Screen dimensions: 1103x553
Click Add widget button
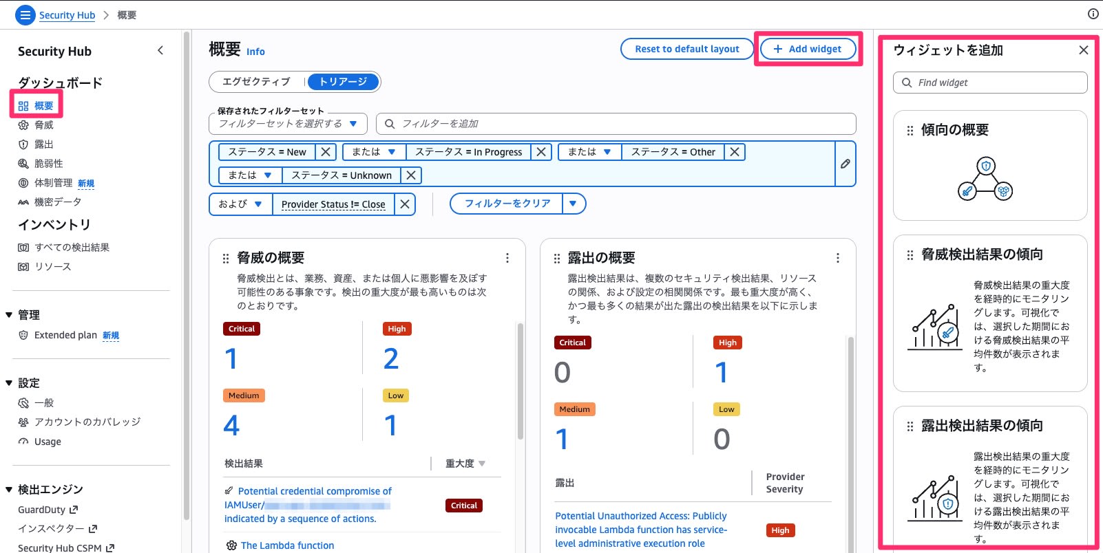click(x=808, y=49)
